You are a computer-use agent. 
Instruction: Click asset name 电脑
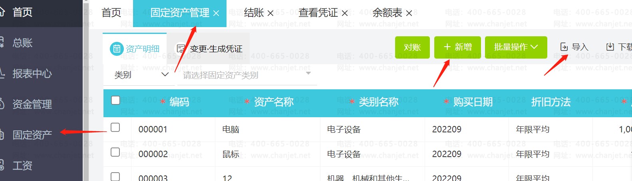pyautogui.click(x=231, y=130)
